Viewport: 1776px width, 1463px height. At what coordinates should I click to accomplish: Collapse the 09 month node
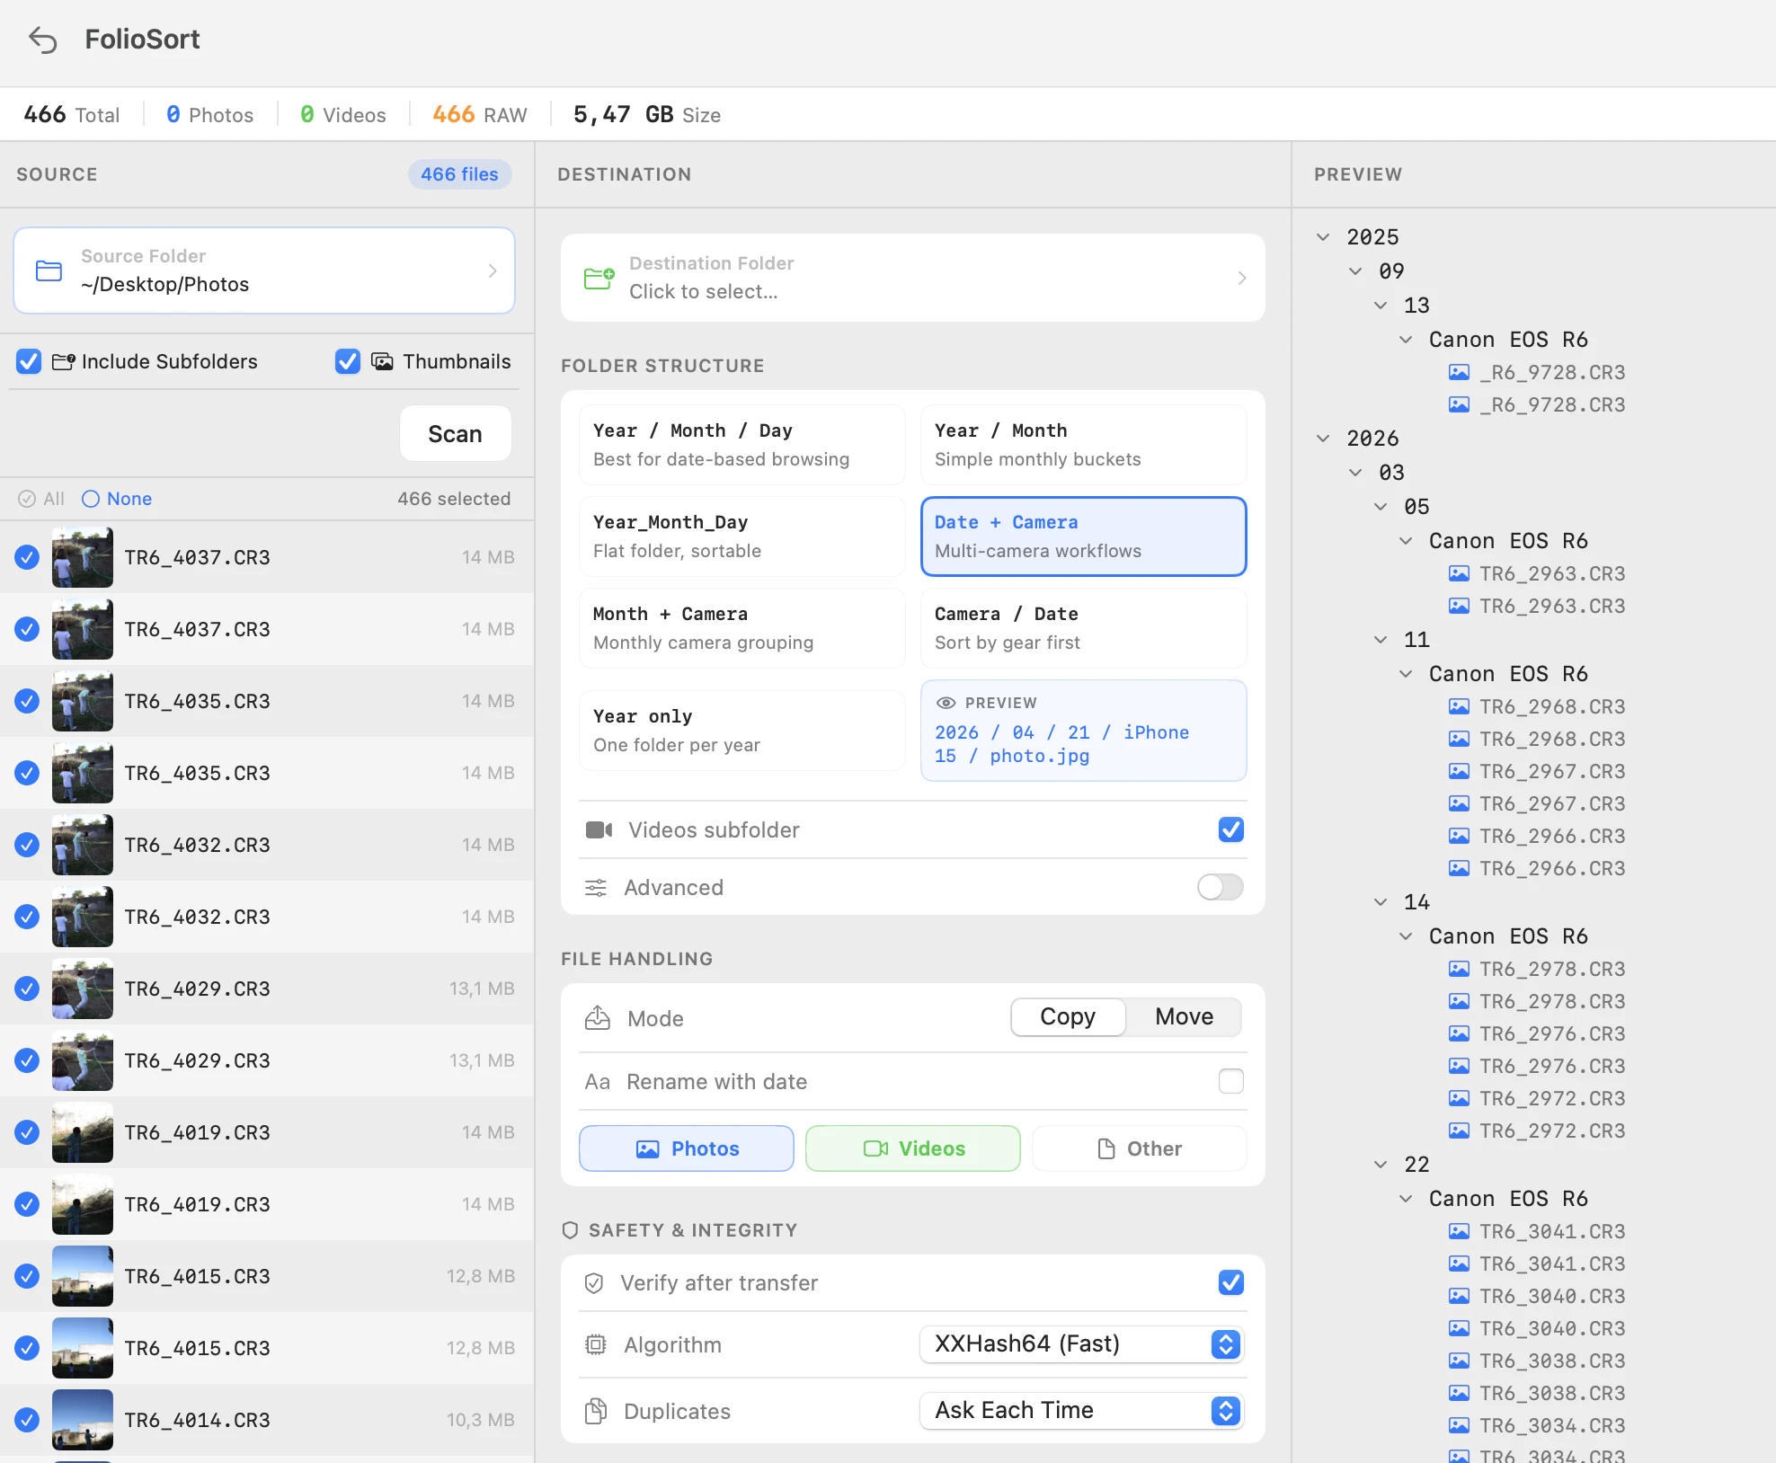[x=1355, y=271]
